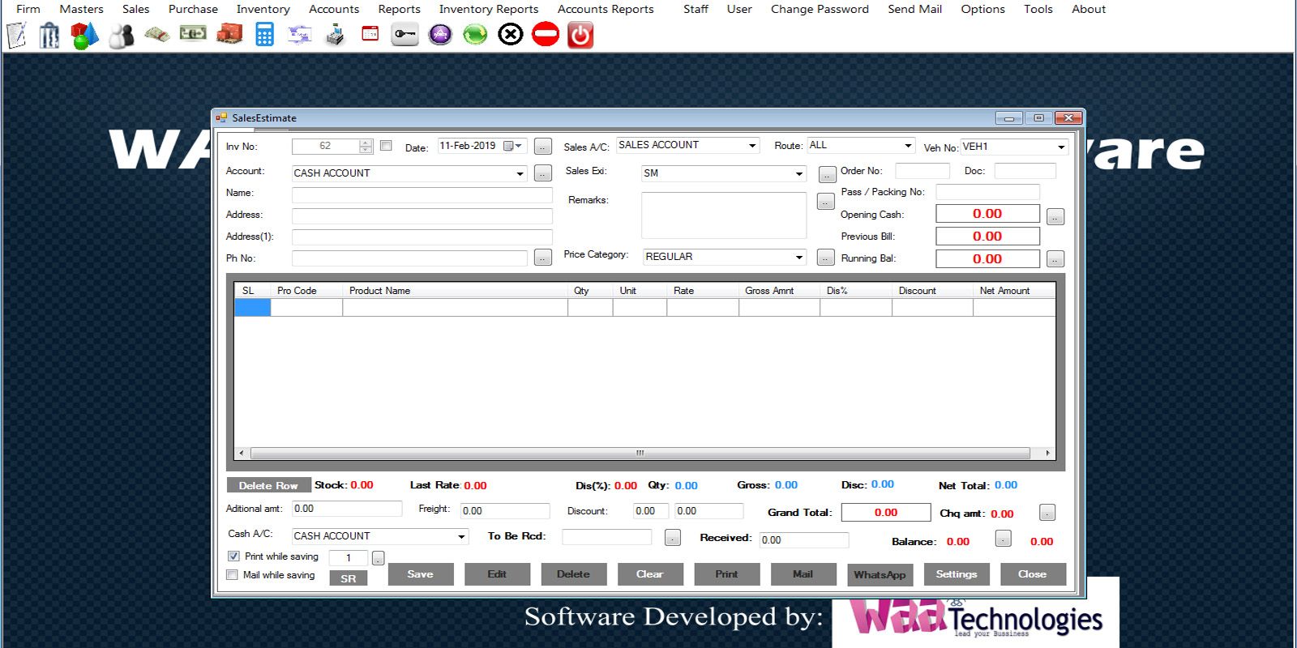This screenshot has width=1297, height=648.
Task: Click the green refresh circle icon
Action: point(475,35)
